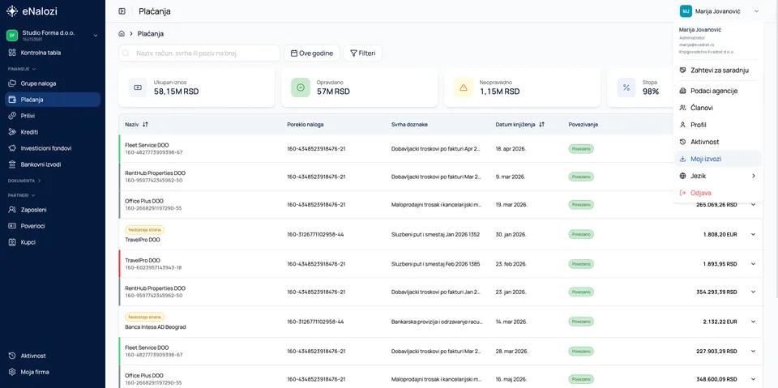
Task: Click the Moji izvozi download icon
Action: click(x=682, y=159)
